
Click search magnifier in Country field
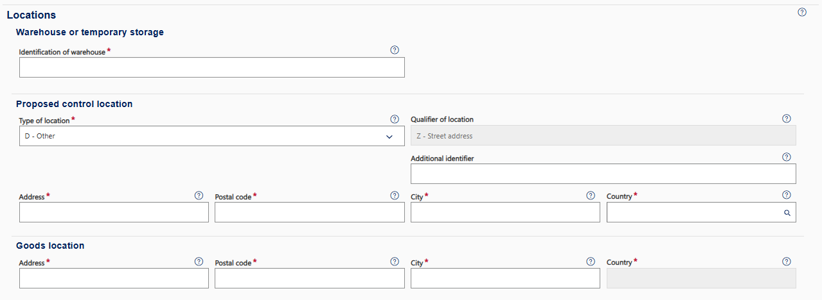tap(787, 213)
